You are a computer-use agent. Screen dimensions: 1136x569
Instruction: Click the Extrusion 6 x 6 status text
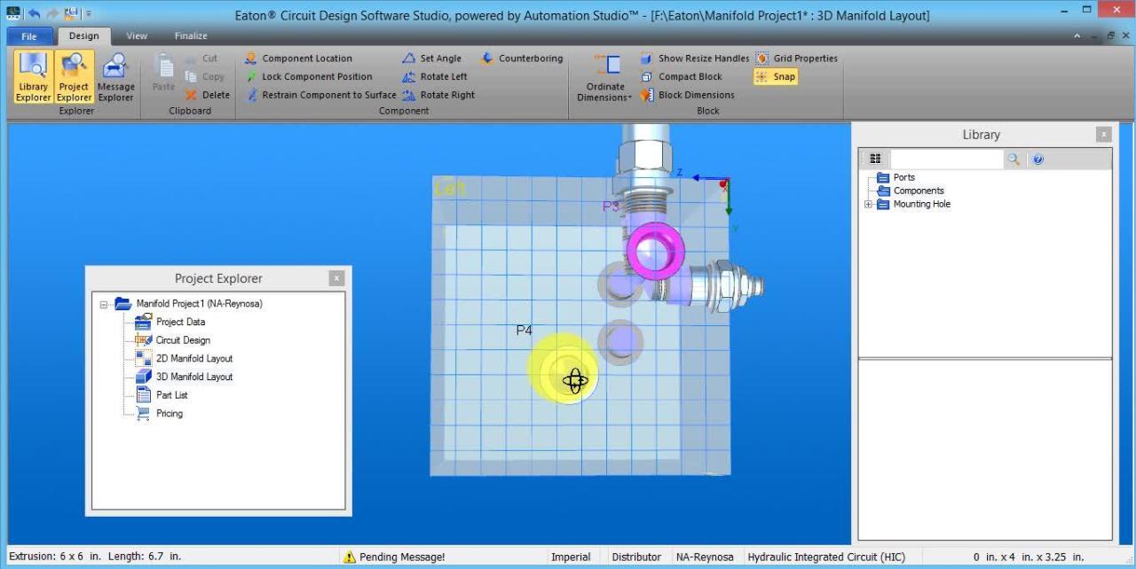(94, 557)
